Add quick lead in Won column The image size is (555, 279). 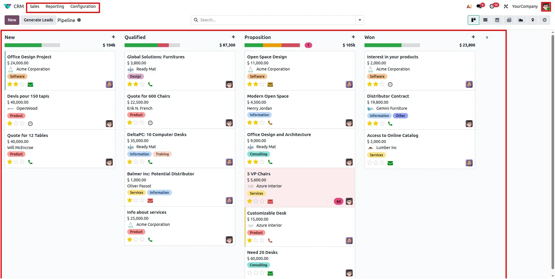[473, 37]
